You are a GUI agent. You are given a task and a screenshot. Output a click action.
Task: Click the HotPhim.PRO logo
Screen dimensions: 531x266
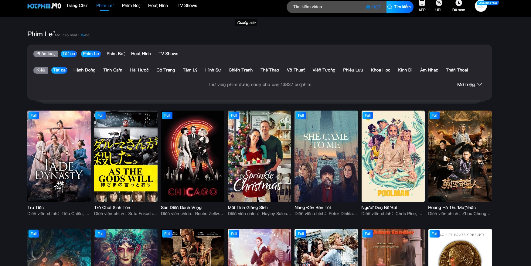point(44,6)
